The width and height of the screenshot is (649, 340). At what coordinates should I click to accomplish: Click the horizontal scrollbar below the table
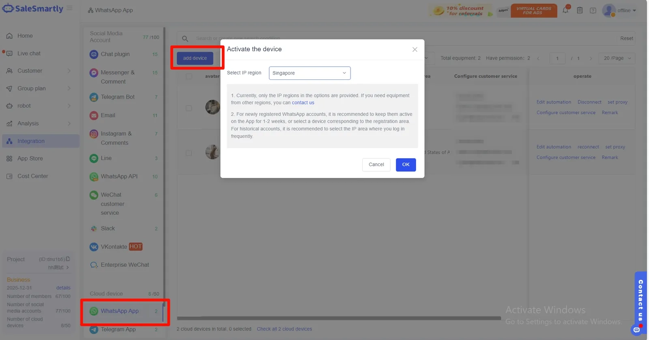pyautogui.click(x=339, y=319)
